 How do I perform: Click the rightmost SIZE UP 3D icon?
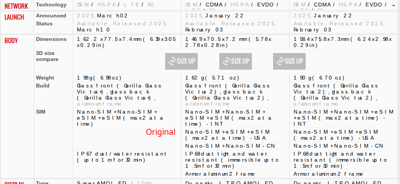(289, 61)
